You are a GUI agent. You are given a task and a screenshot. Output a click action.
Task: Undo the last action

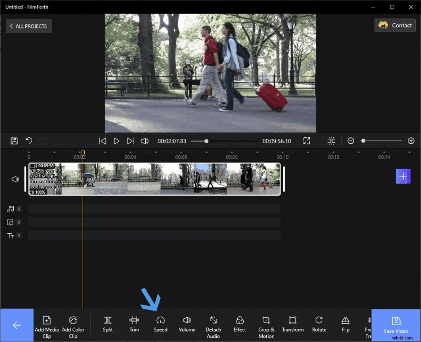28,140
